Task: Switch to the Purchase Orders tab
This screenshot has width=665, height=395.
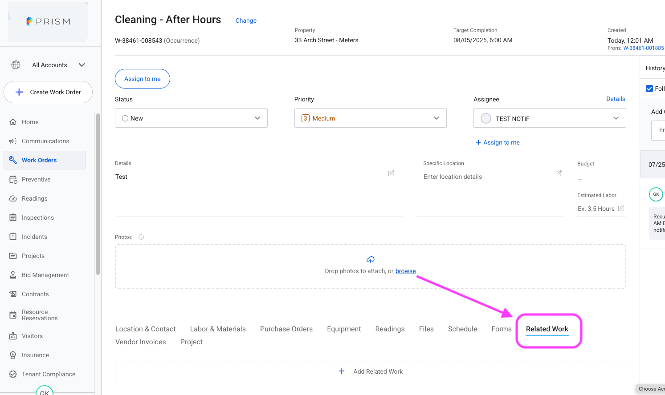Action: point(286,329)
